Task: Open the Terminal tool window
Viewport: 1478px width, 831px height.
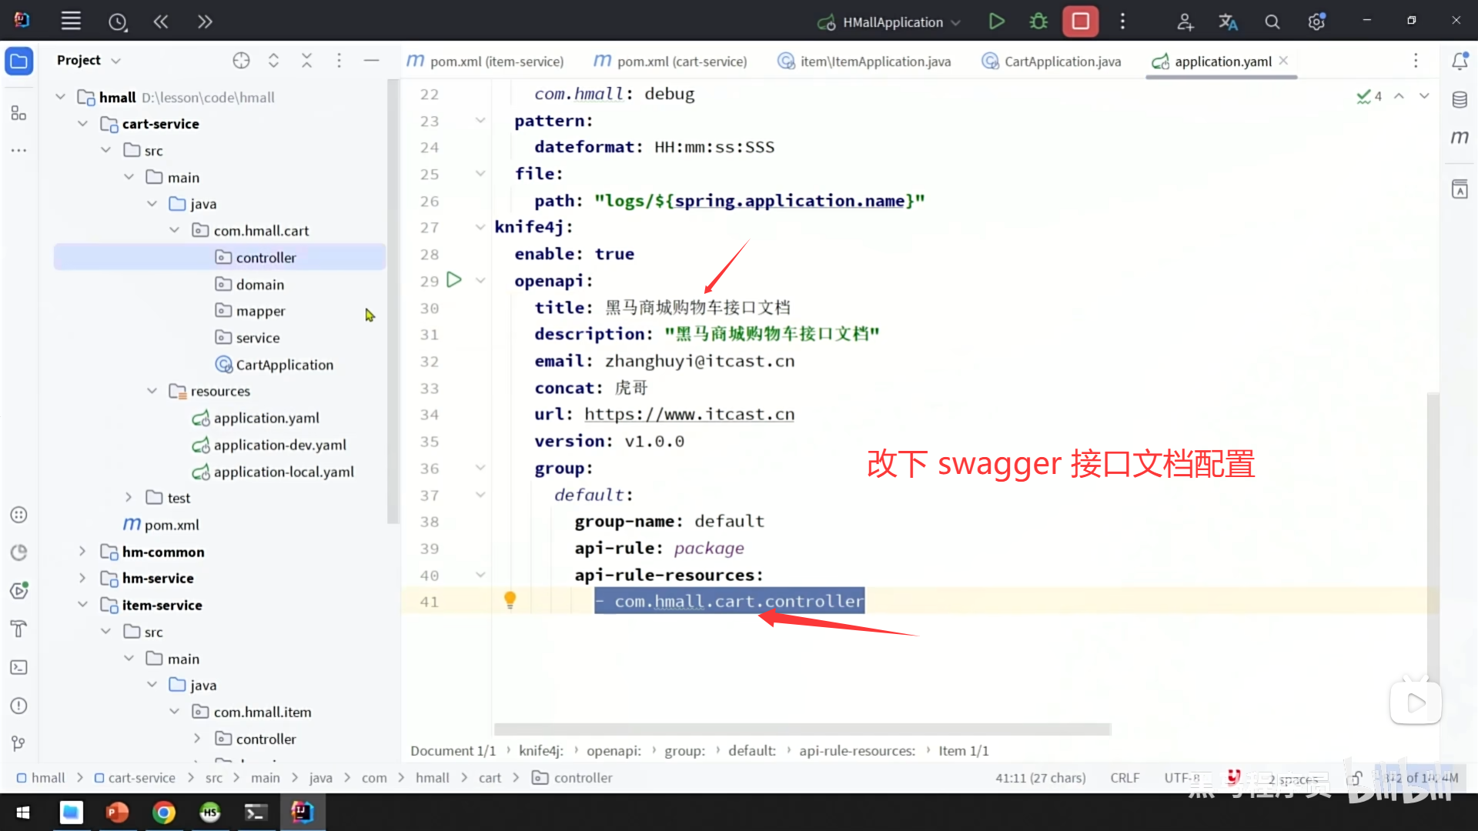Action: coord(19,667)
